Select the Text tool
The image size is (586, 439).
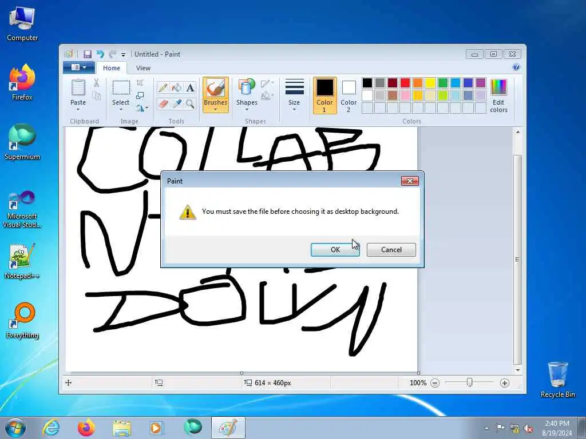[x=190, y=87]
